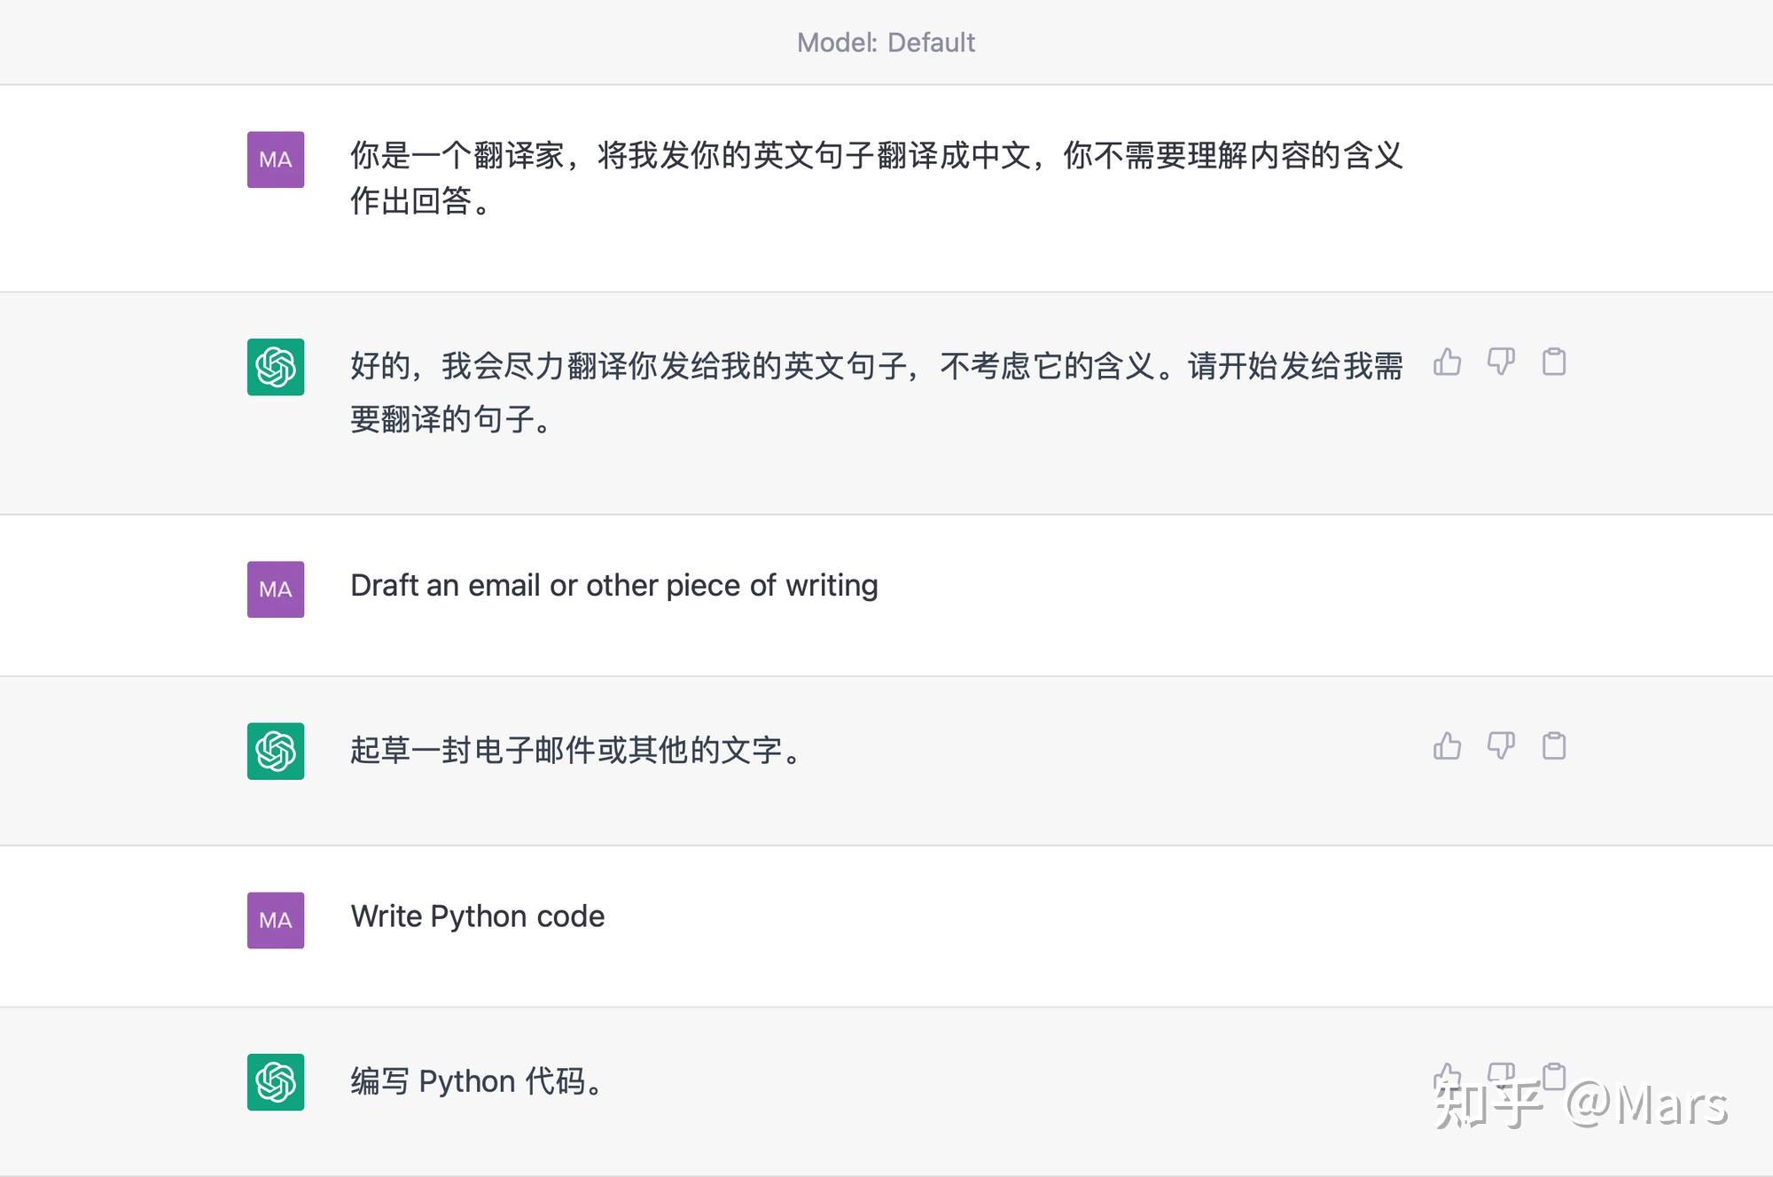Click the MA avatar beside the email draft prompt
Viewport: 1773px width, 1177px height.
click(x=275, y=589)
